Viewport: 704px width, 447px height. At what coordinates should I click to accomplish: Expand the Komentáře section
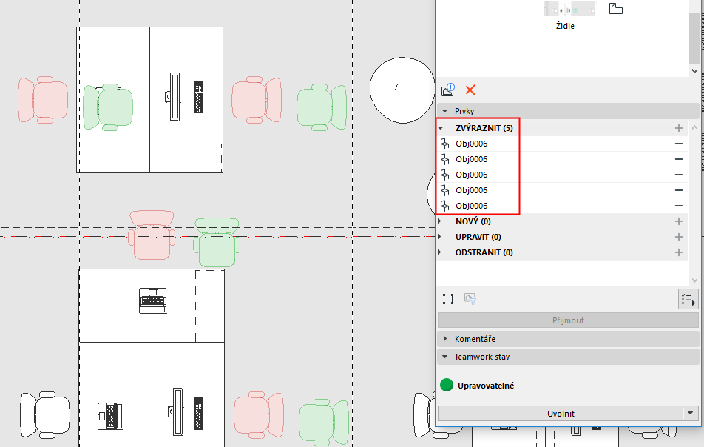coord(445,339)
